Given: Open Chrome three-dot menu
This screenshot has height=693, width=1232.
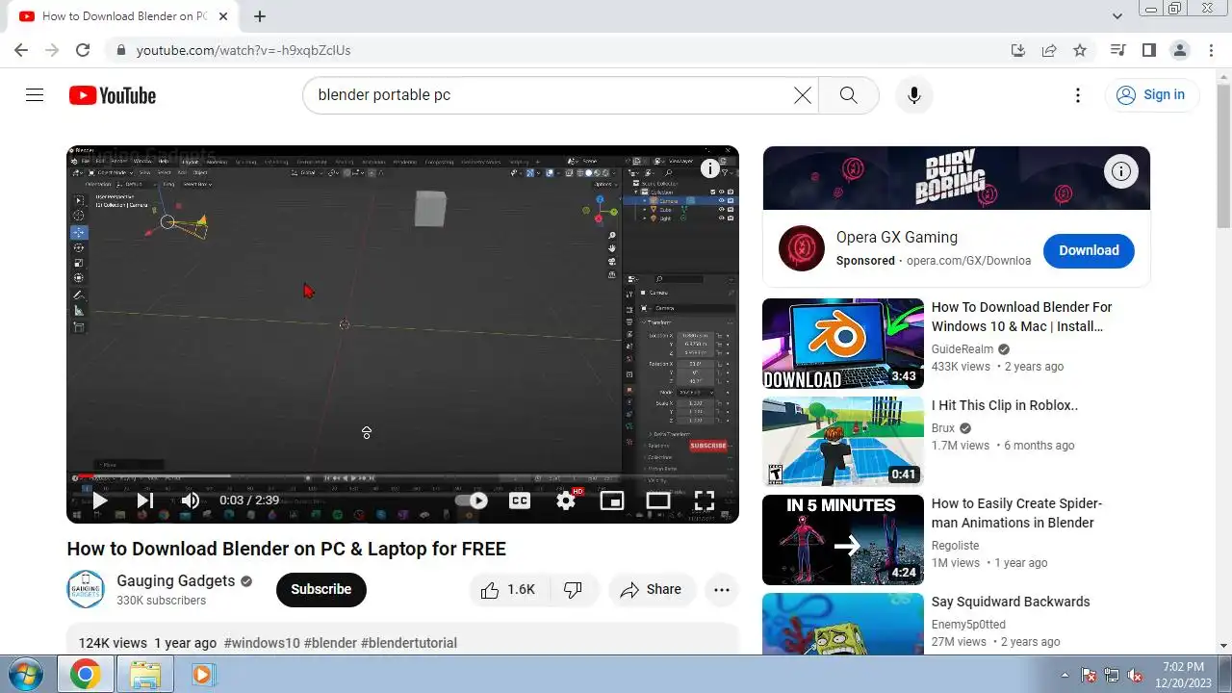Looking at the screenshot, I should tap(1211, 50).
